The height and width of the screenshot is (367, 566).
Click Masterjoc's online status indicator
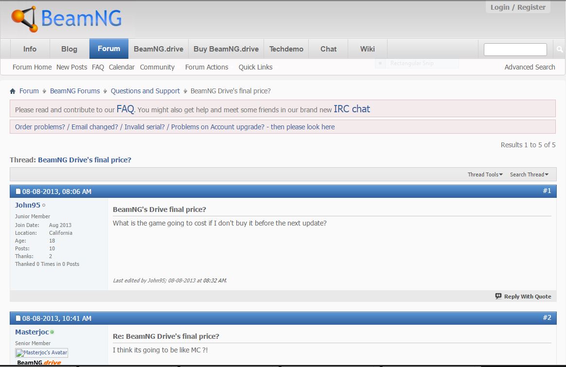(x=52, y=332)
